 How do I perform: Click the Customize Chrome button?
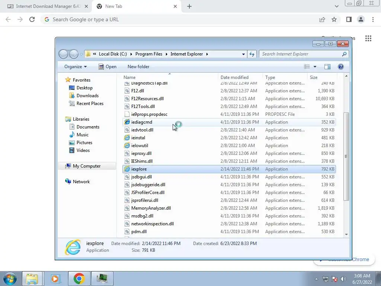[344, 260]
